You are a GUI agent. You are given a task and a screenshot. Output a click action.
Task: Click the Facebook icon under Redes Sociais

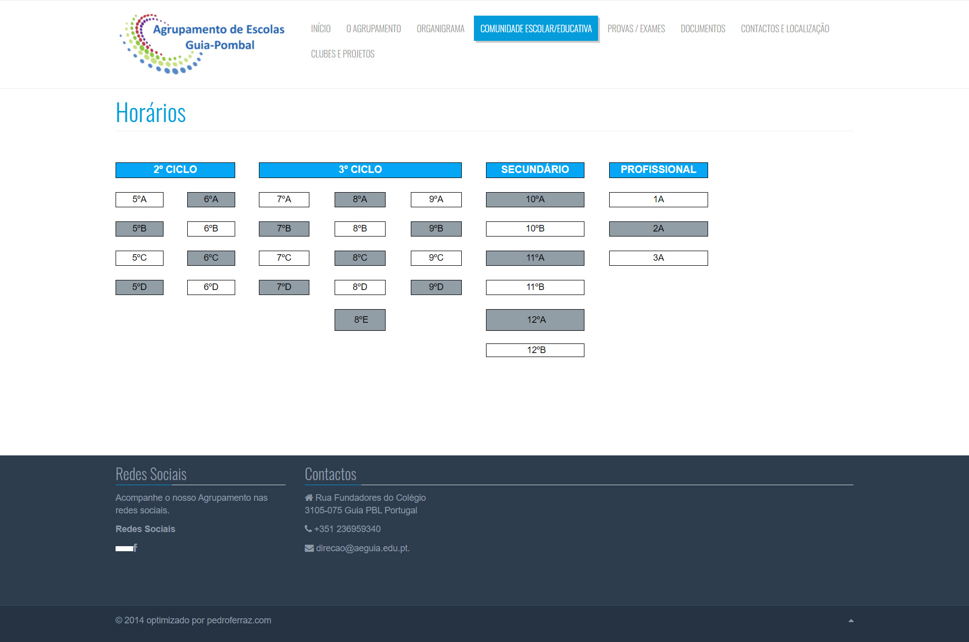135,548
